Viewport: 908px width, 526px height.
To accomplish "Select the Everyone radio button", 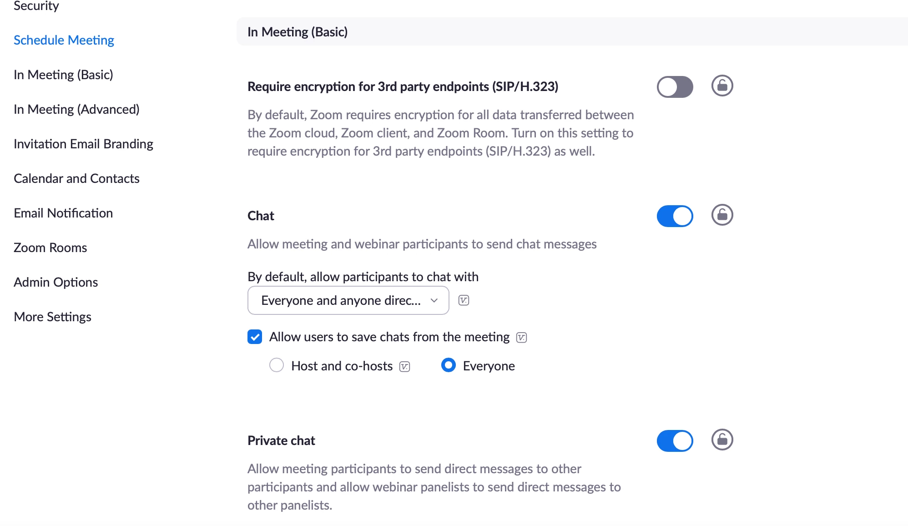I will (x=448, y=365).
